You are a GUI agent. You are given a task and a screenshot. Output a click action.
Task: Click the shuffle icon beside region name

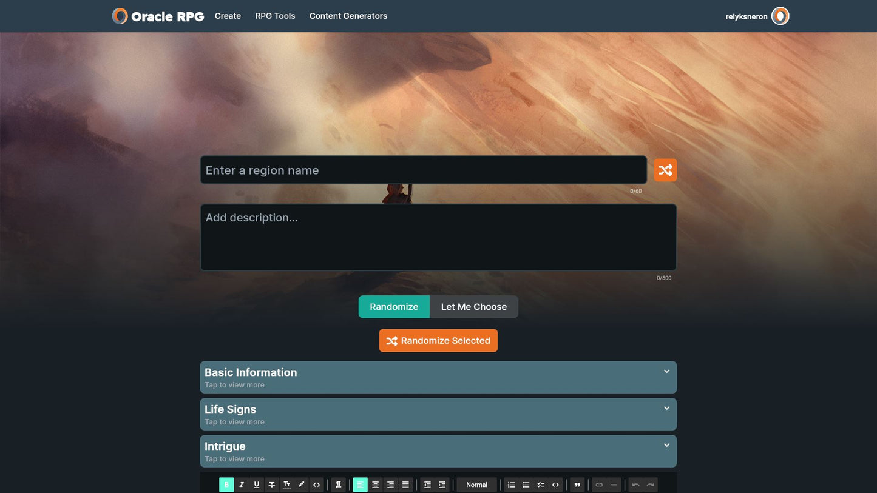tap(665, 170)
